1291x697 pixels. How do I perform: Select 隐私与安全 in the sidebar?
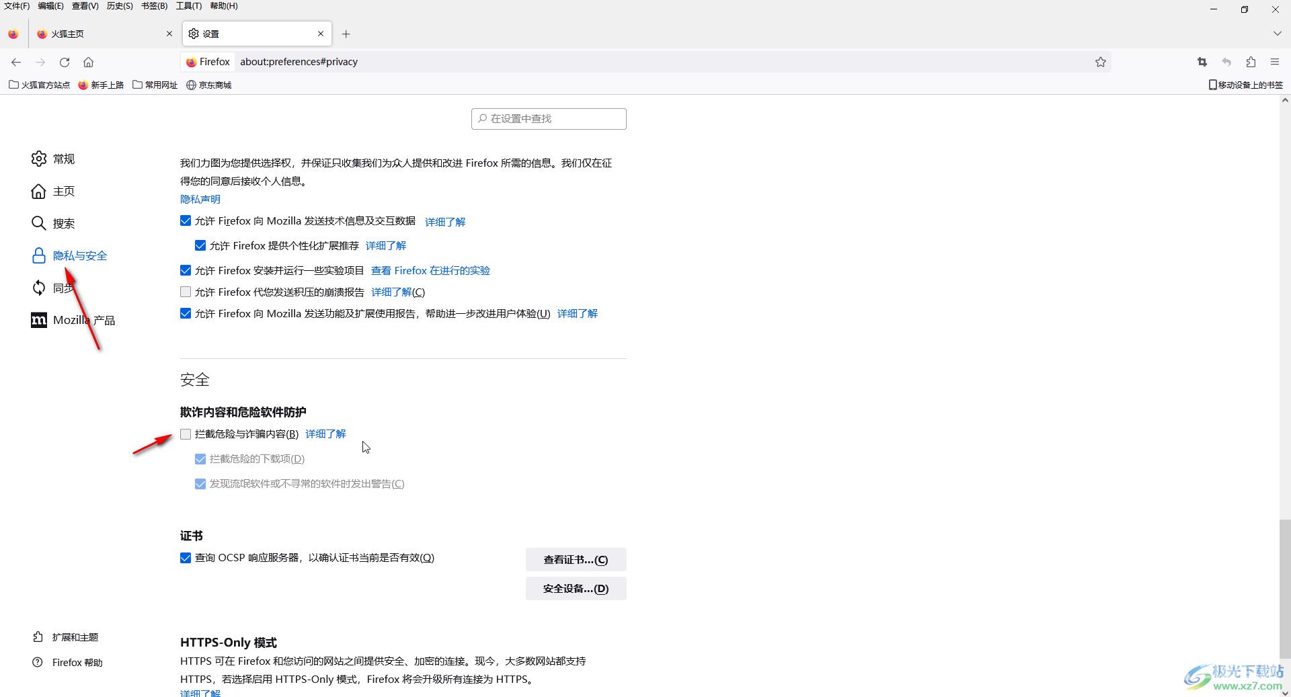pos(69,255)
